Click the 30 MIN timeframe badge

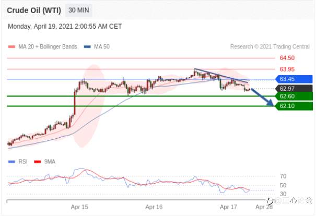(78, 10)
